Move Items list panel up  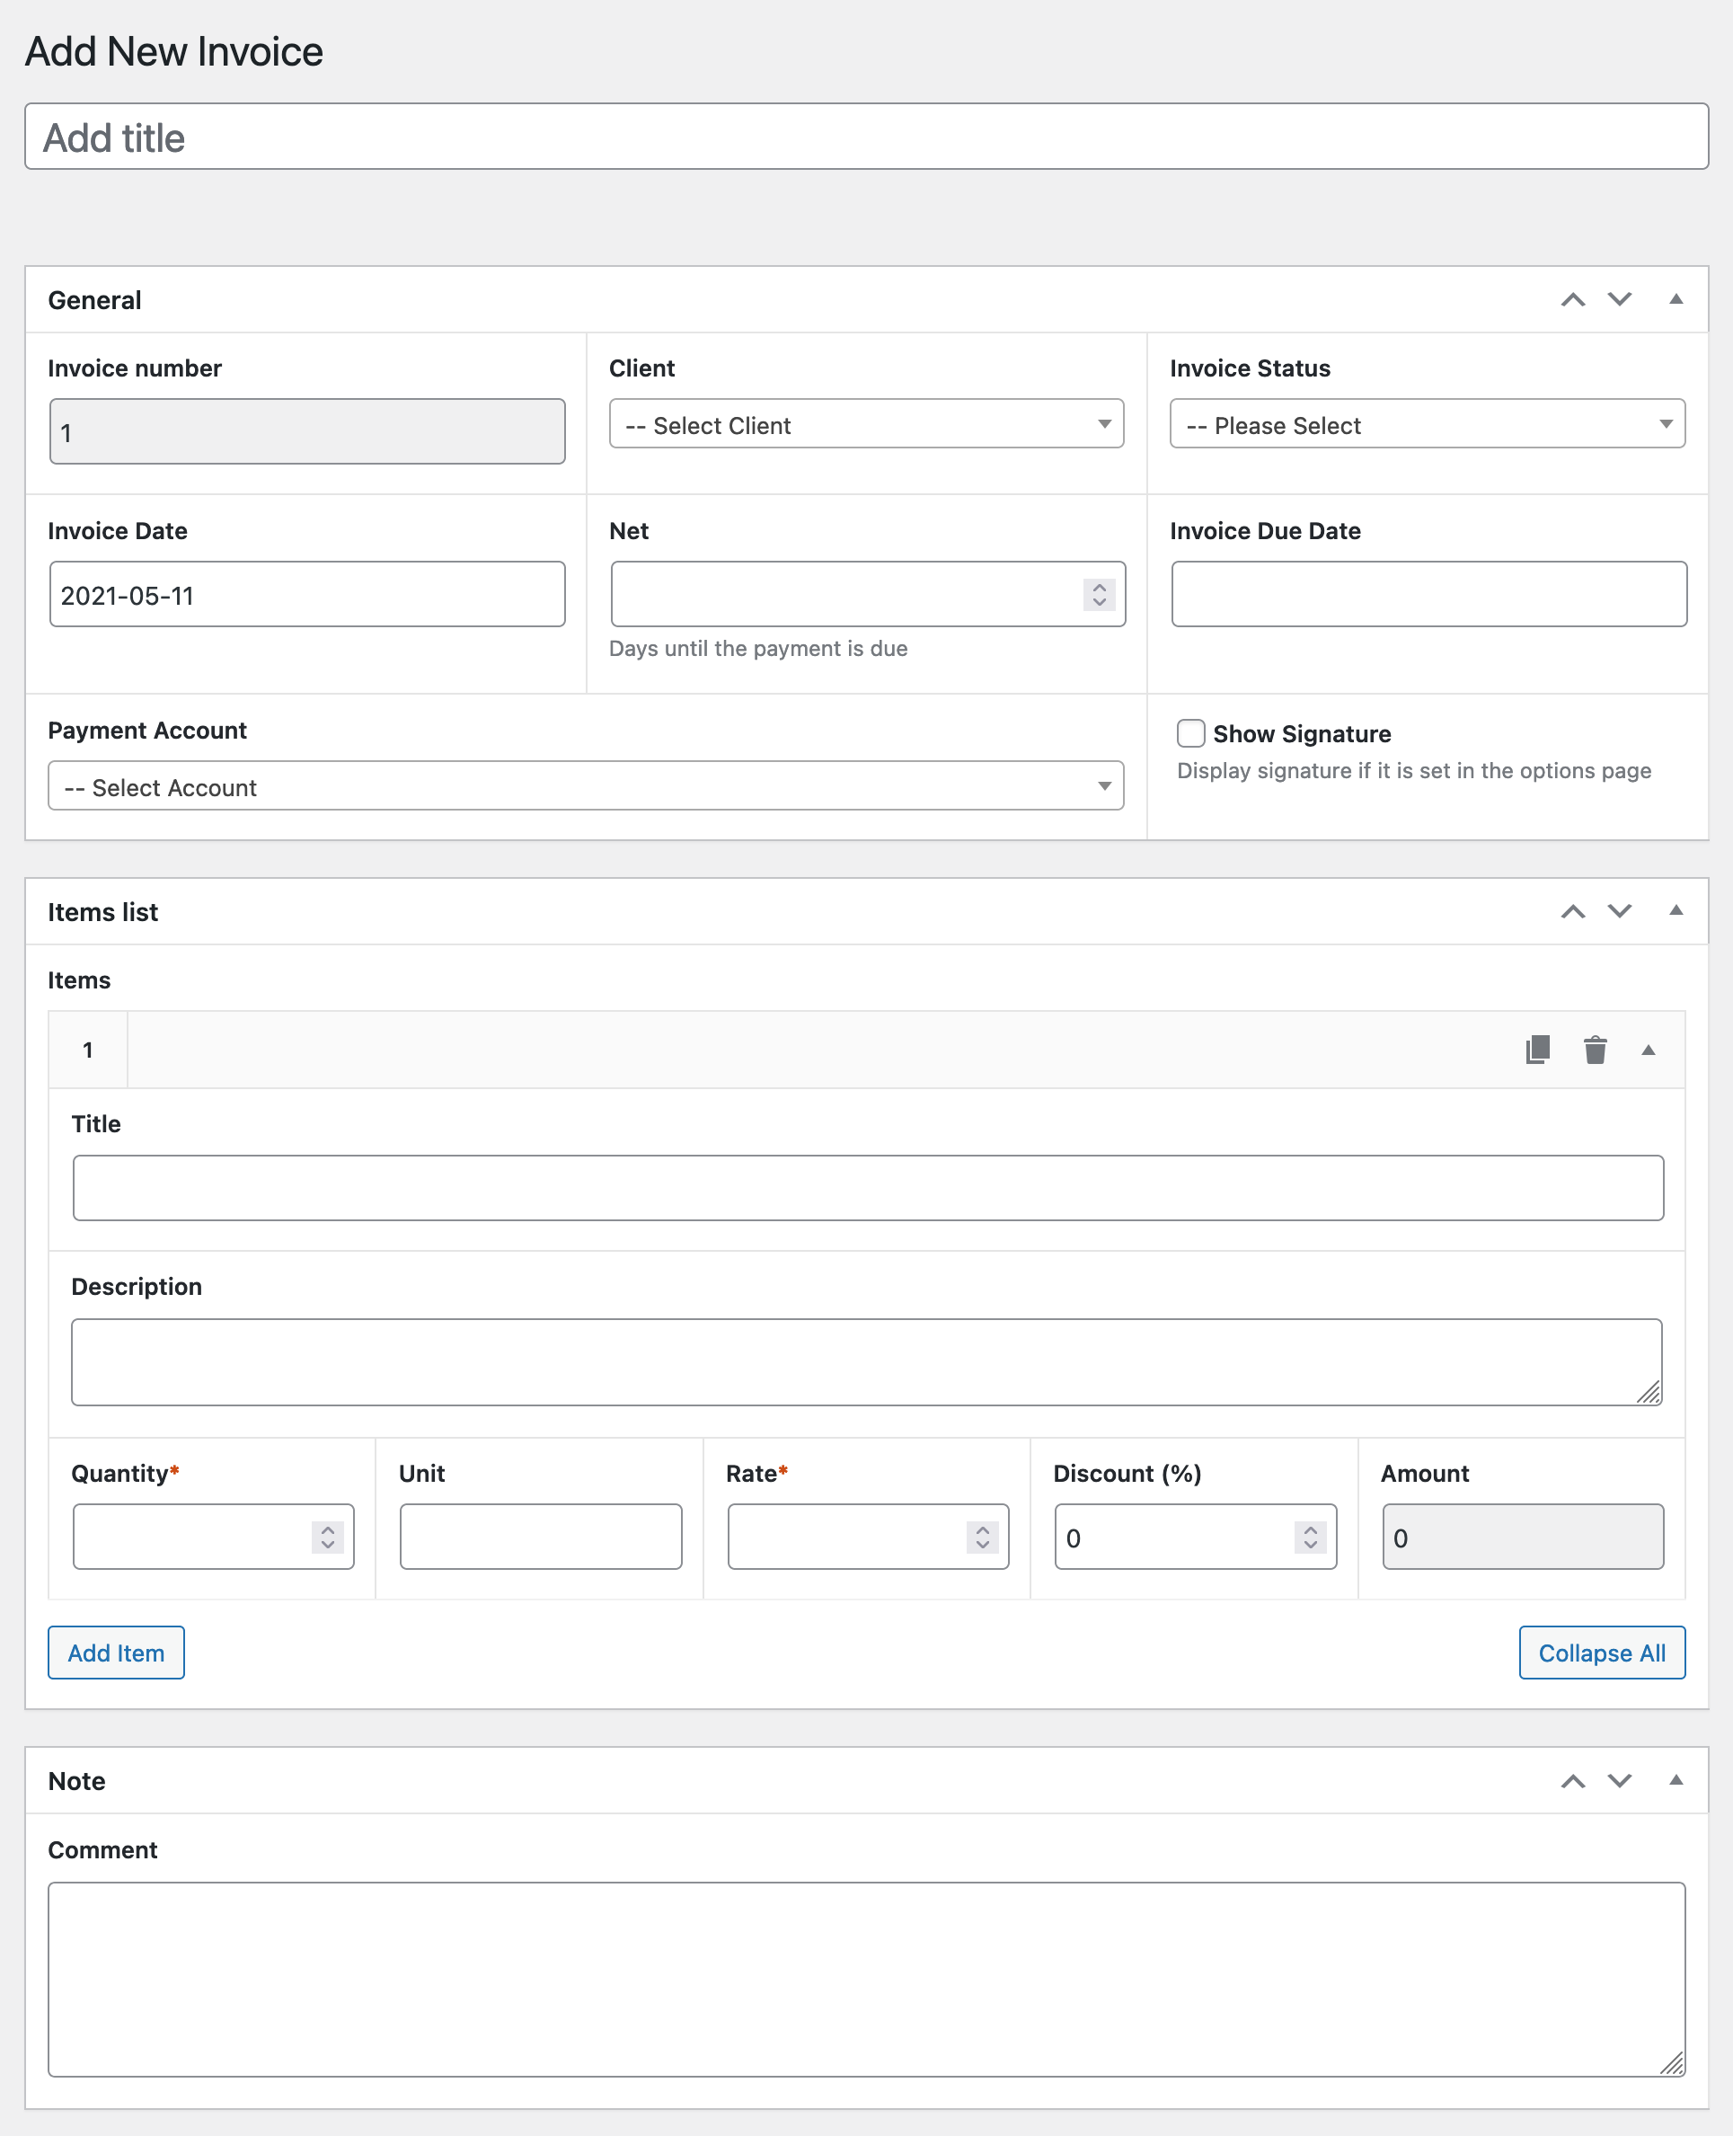(x=1573, y=910)
